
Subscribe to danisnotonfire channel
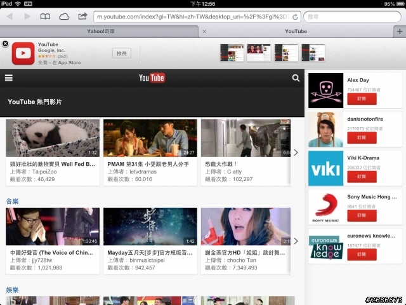[x=362, y=138]
